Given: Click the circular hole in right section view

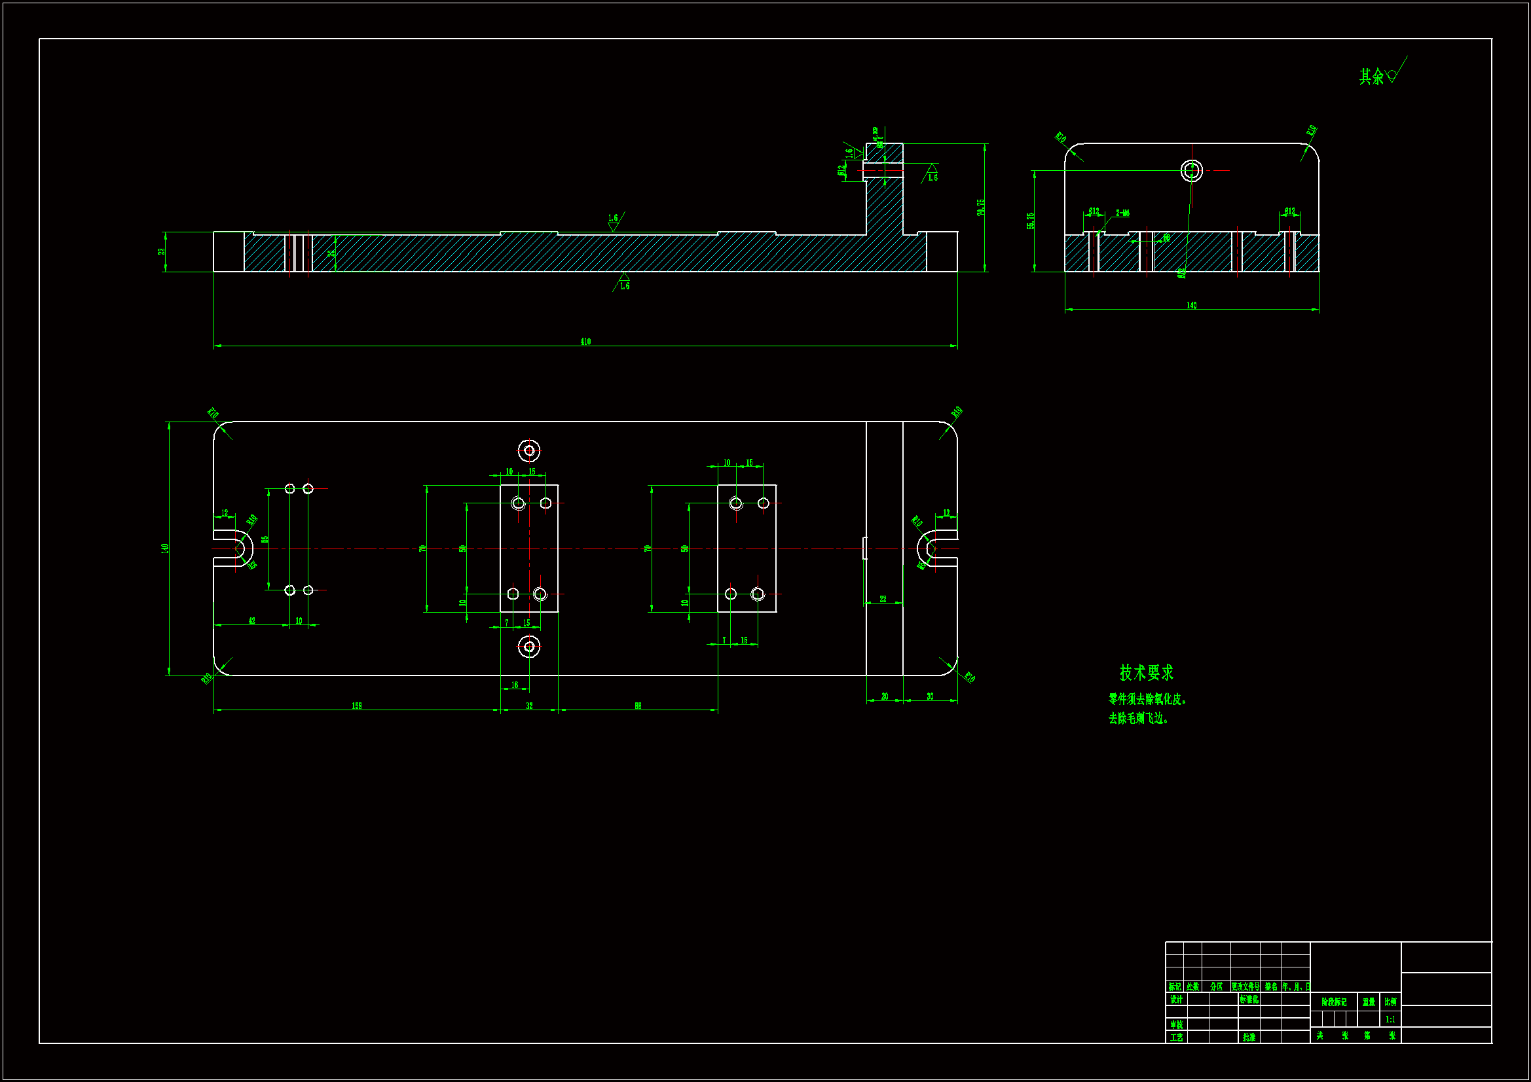Looking at the screenshot, I should 1191,171.
